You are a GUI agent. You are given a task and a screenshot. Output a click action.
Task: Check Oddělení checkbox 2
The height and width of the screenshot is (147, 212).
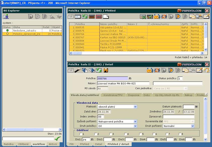(x=96, y=134)
